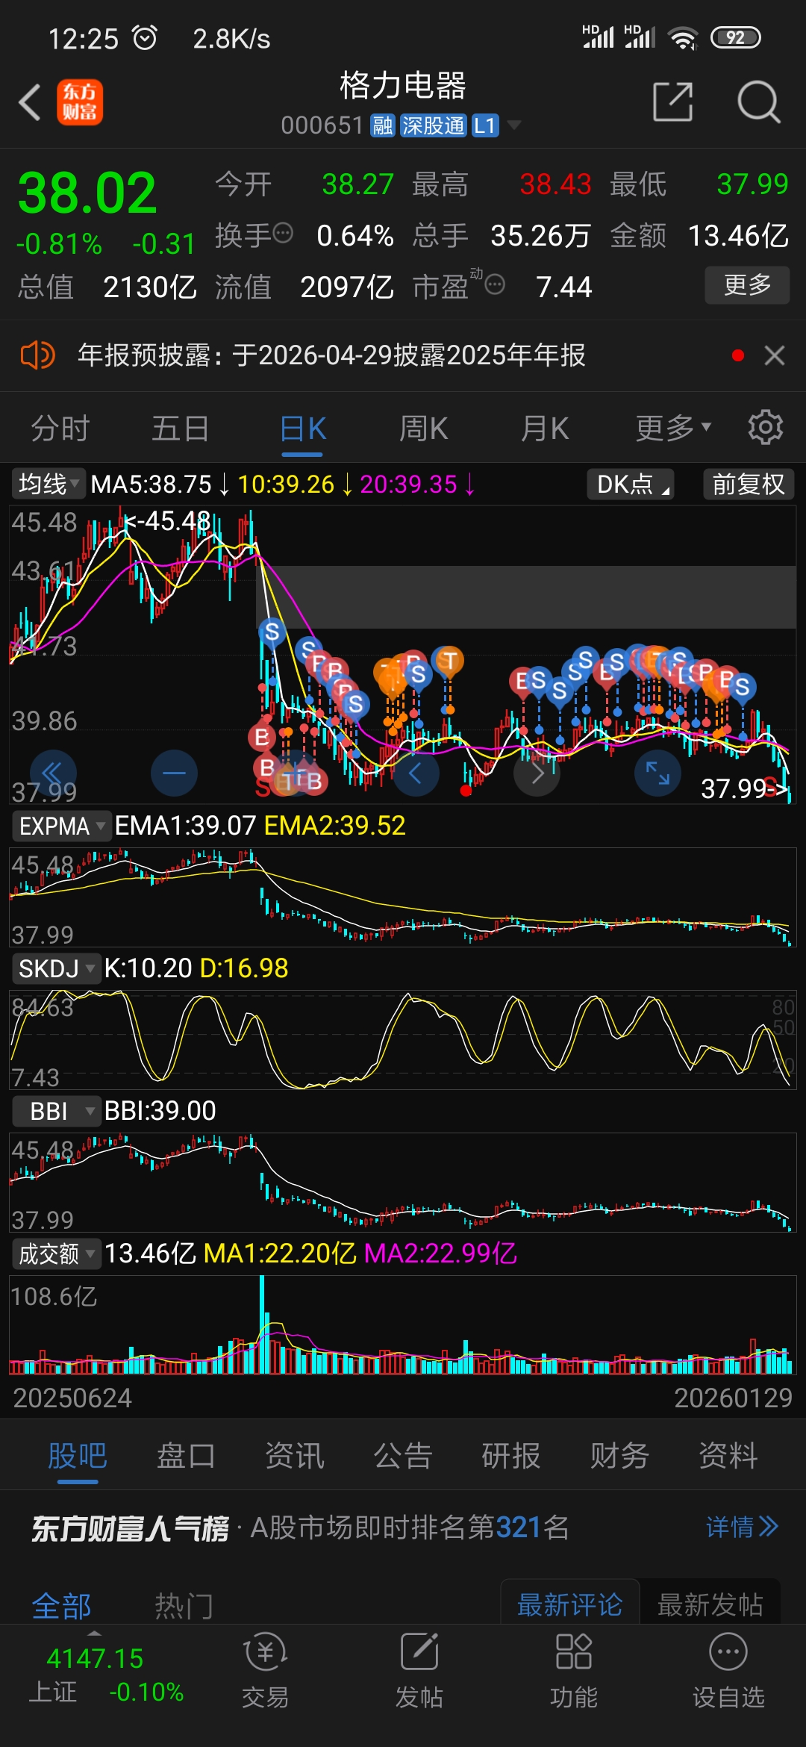
Task: Tap 东方财富人气榜 ranking title
Action: click(x=130, y=1528)
